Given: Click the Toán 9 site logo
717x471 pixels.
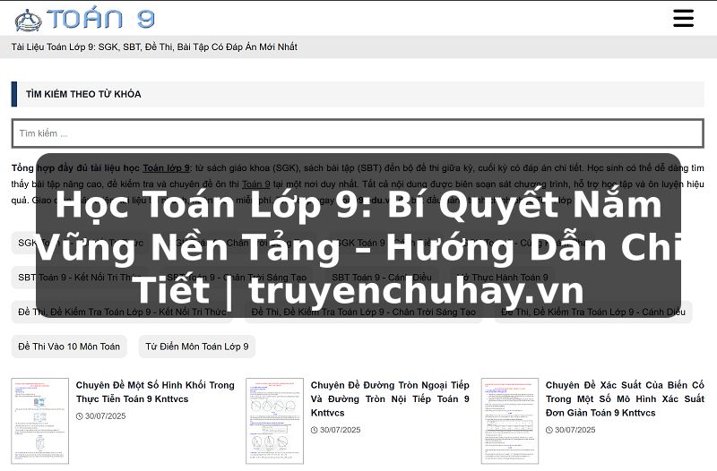Looking at the screenshot, I should pos(84,19).
